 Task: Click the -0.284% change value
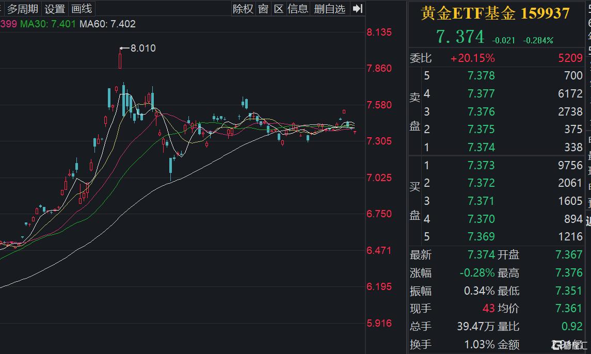coord(538,40)
